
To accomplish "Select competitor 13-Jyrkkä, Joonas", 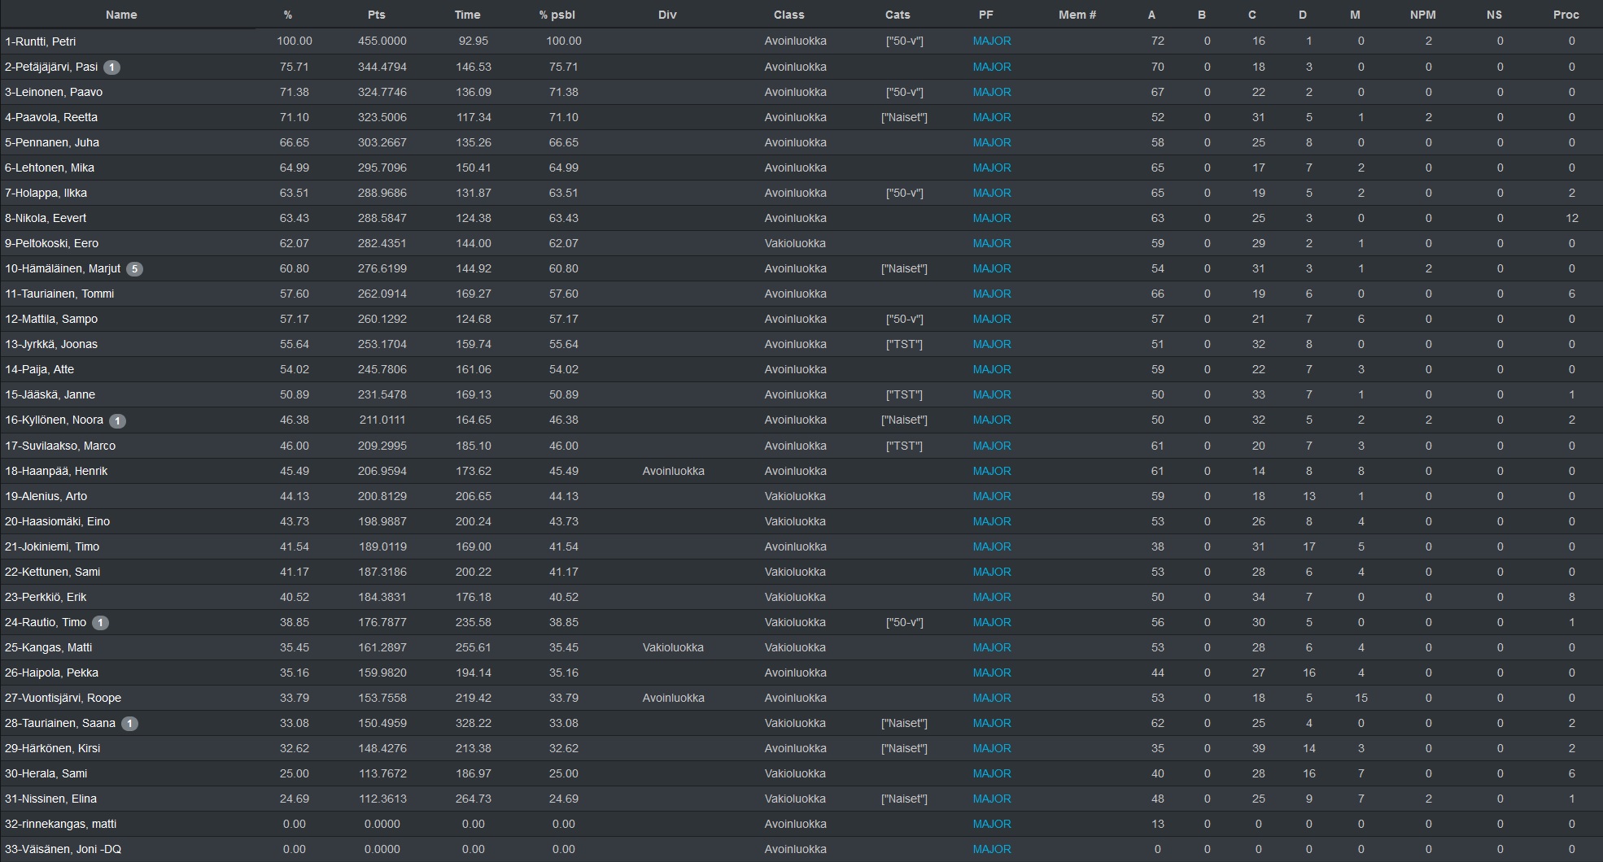I will pyautogui.click(x=51, y=344).
